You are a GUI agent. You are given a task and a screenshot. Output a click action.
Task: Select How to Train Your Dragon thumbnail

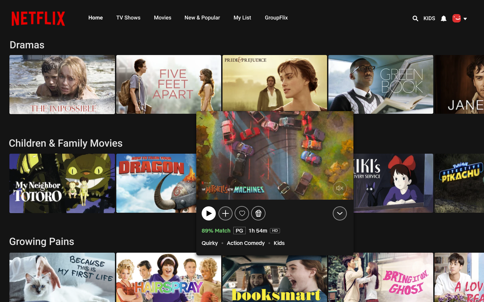156,183
